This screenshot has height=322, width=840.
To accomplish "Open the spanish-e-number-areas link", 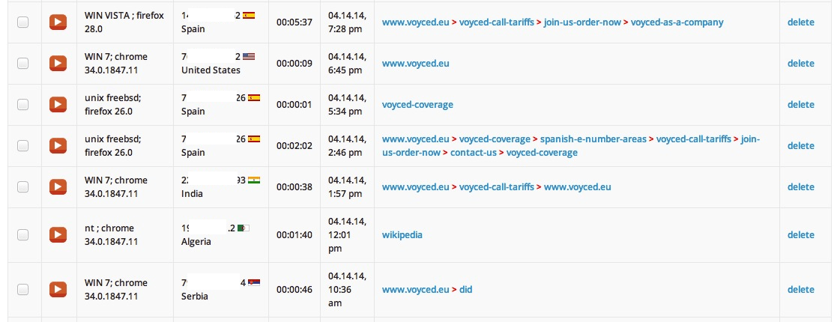I will [593, 139].
